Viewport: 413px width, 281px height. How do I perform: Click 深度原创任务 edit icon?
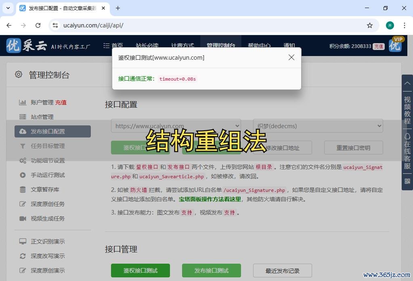coord(23,204)
